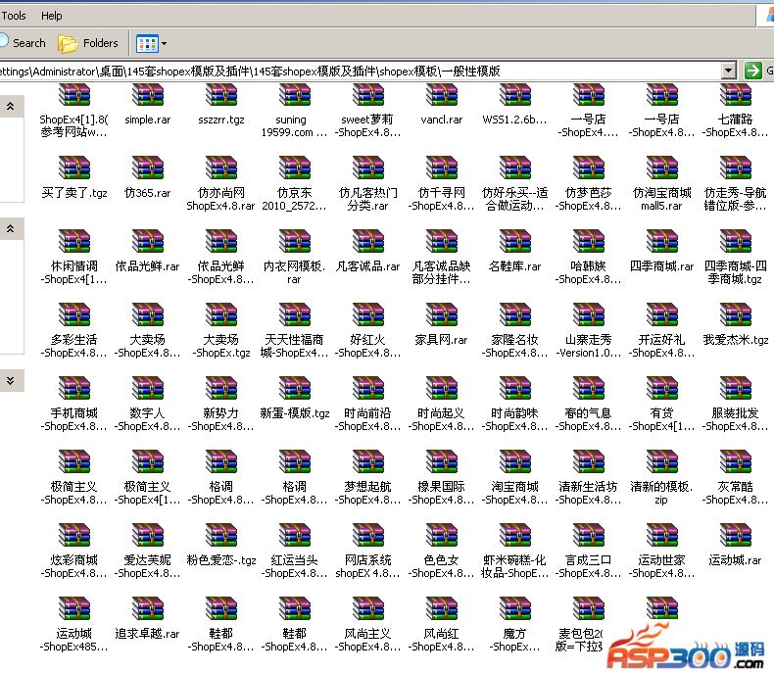Click the 色色女 file name

[x=441, y=566]
